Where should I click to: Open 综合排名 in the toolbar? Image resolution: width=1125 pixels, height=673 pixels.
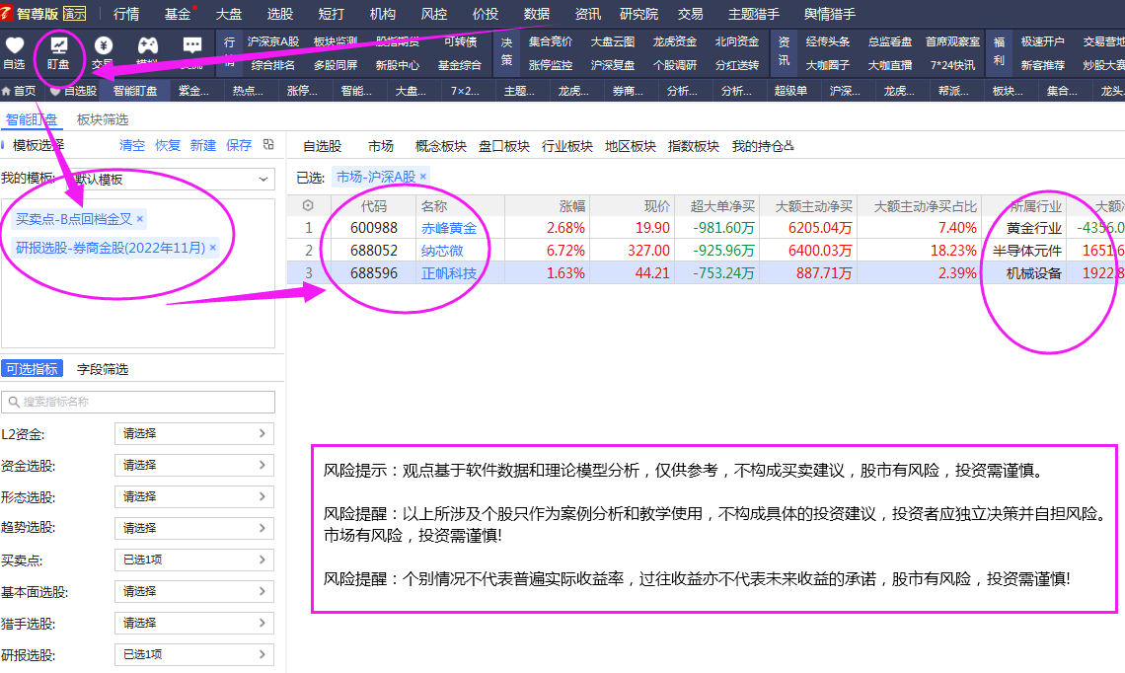[x=273, y=65]
